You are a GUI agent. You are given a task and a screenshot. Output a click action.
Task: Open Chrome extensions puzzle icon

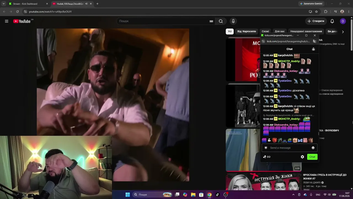tap(326, 12)
